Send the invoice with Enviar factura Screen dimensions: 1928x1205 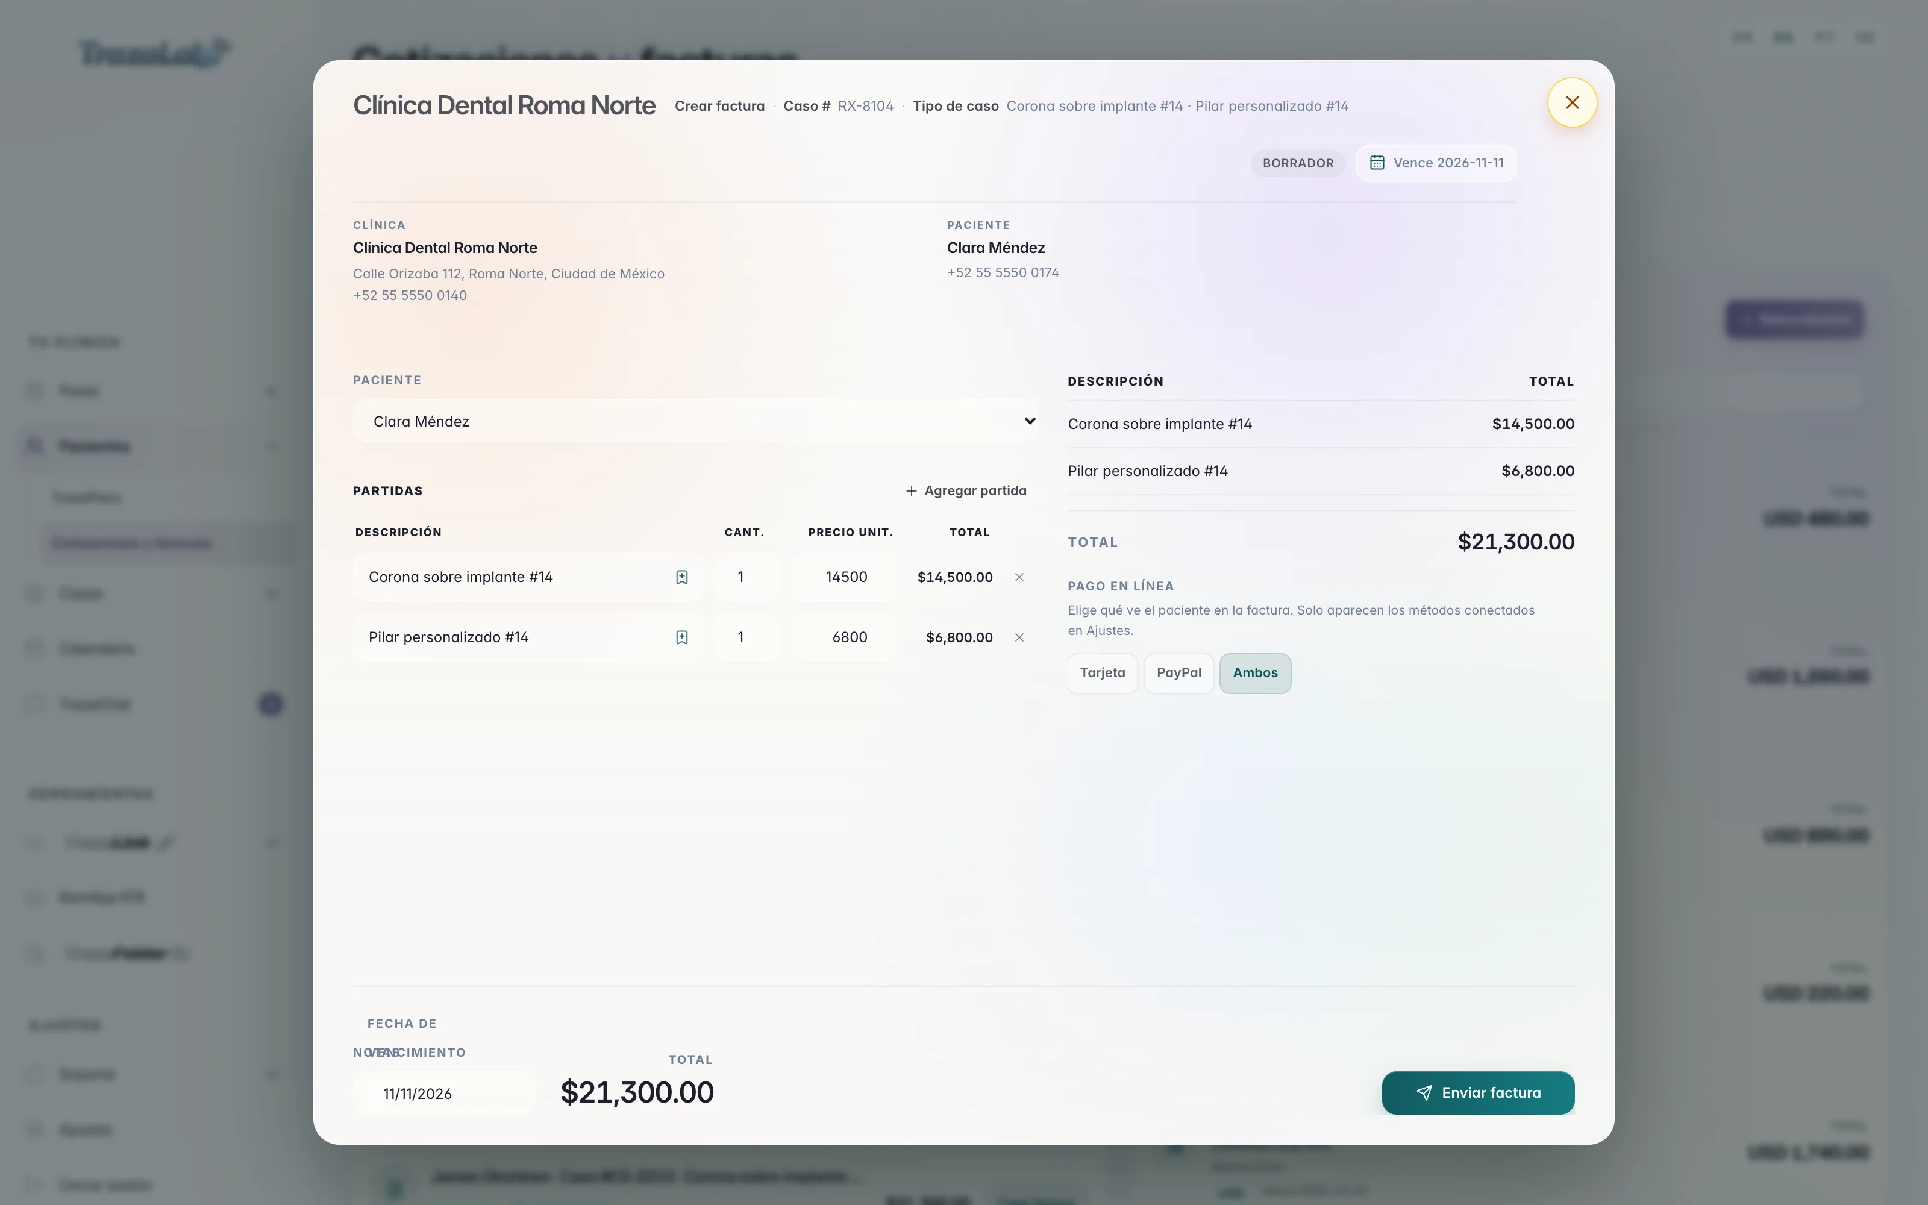click(x=1478, y=1092)
